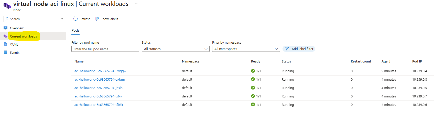Screen dimensions: 434x113
Task: Click the Show labels tag icon
Action: tap(97, 19)
